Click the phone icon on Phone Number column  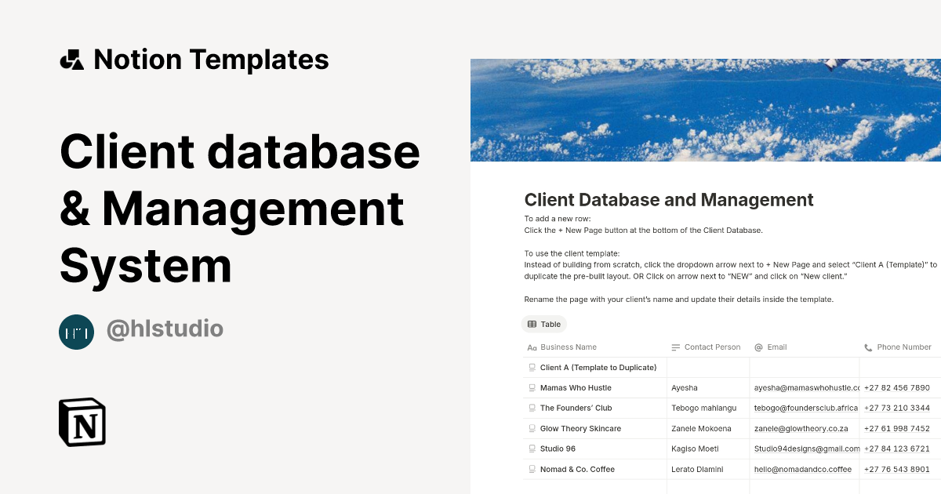[x=868, y=347]
